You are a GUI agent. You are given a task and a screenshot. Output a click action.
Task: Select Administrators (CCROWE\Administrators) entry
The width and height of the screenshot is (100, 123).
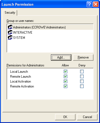[50, 27]
